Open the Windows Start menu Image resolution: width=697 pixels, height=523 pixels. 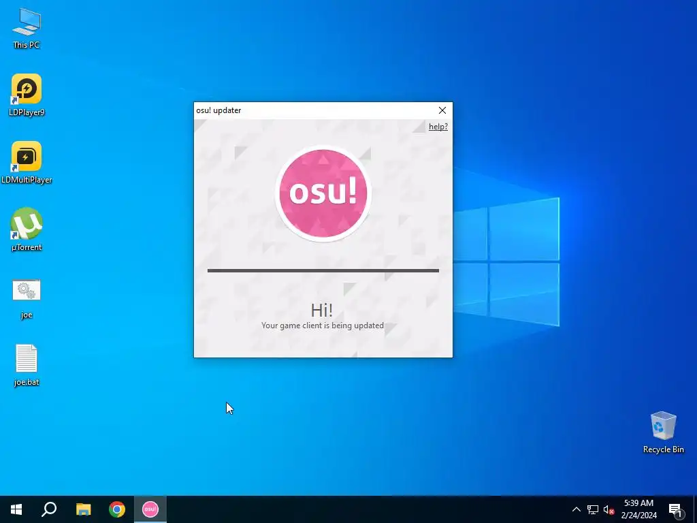pyautogui.click(x=16, y=509)
